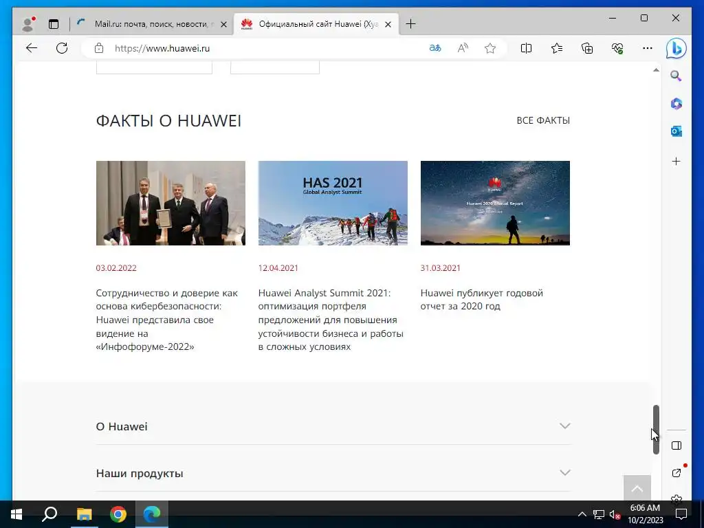Jump back to top with arrow button
This screenshot has height=528, width=704.
point(637,488)
